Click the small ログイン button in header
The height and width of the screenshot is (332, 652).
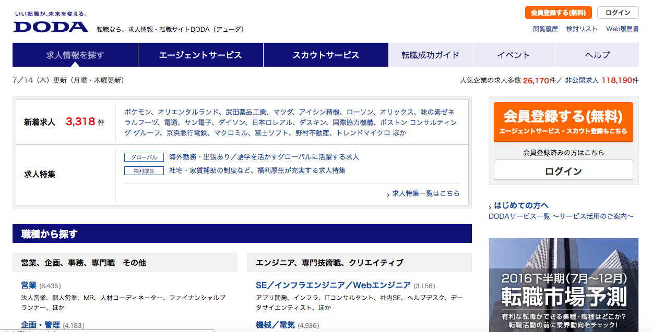[618, 13]
